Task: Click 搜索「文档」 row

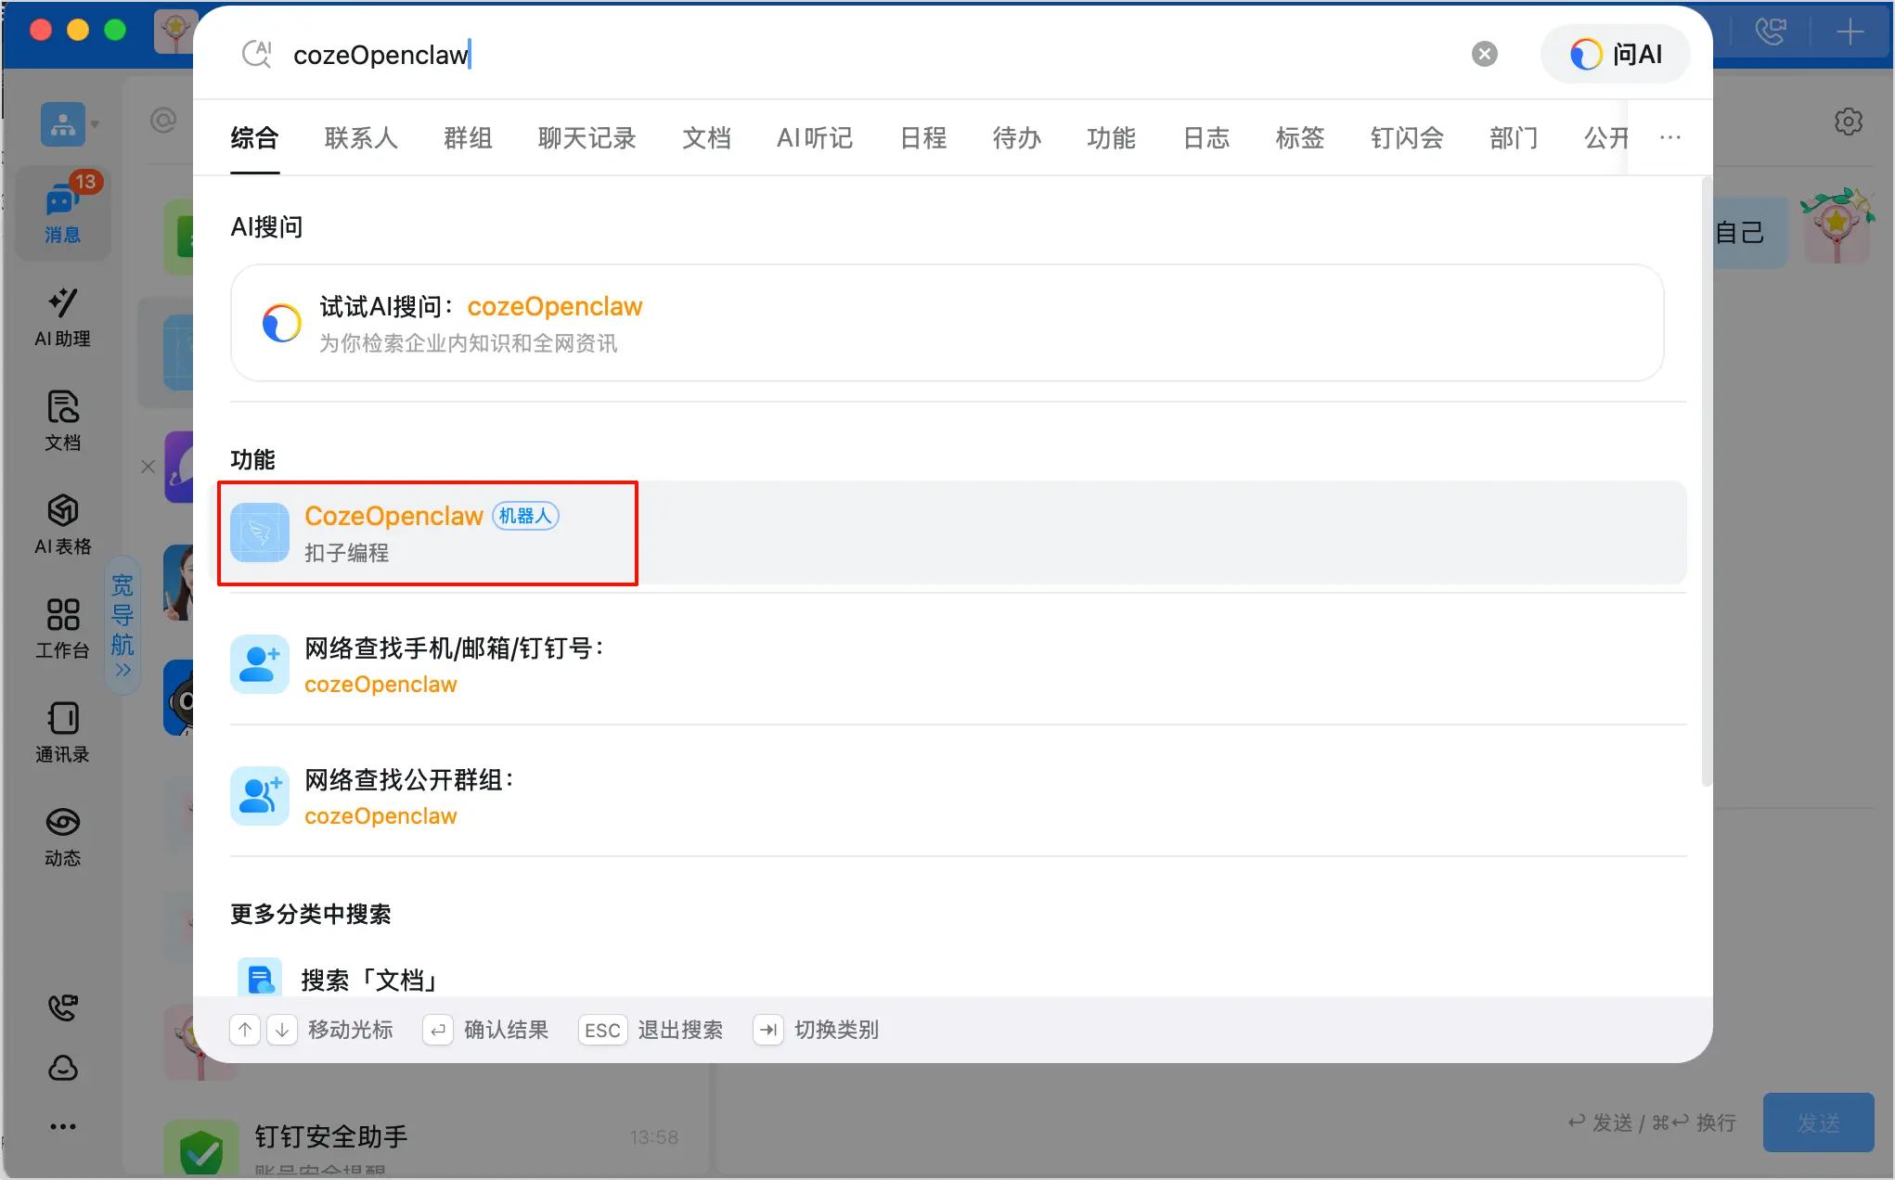Action: (958, 978)
